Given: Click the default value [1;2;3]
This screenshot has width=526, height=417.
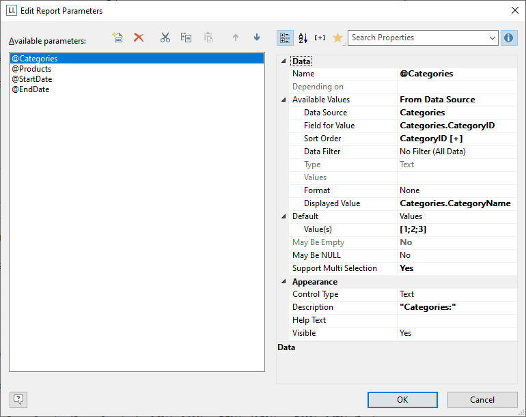Looking at the screenshot, I should click(x=457, y=229).
